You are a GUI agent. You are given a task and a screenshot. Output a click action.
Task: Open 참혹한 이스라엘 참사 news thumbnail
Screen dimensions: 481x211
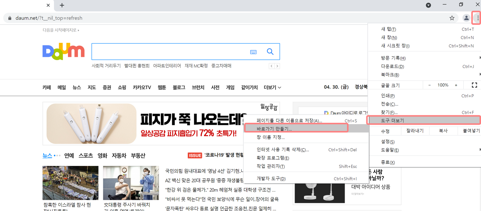[x=70, y=183]
